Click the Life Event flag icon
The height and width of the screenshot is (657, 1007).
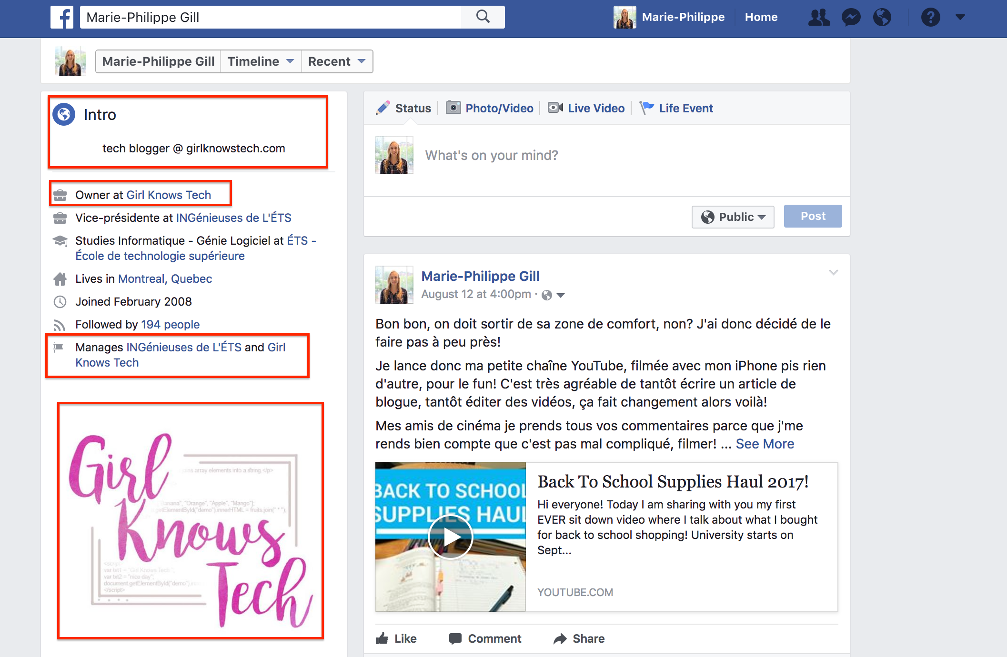click(647, 108)
